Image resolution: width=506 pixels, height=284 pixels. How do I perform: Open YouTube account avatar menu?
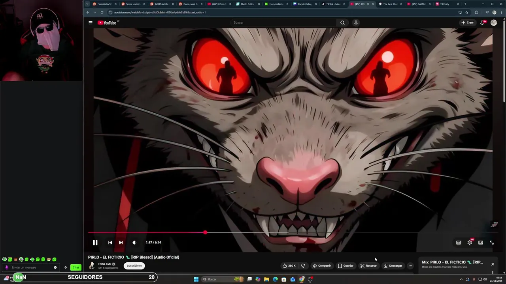pos(494,22)
